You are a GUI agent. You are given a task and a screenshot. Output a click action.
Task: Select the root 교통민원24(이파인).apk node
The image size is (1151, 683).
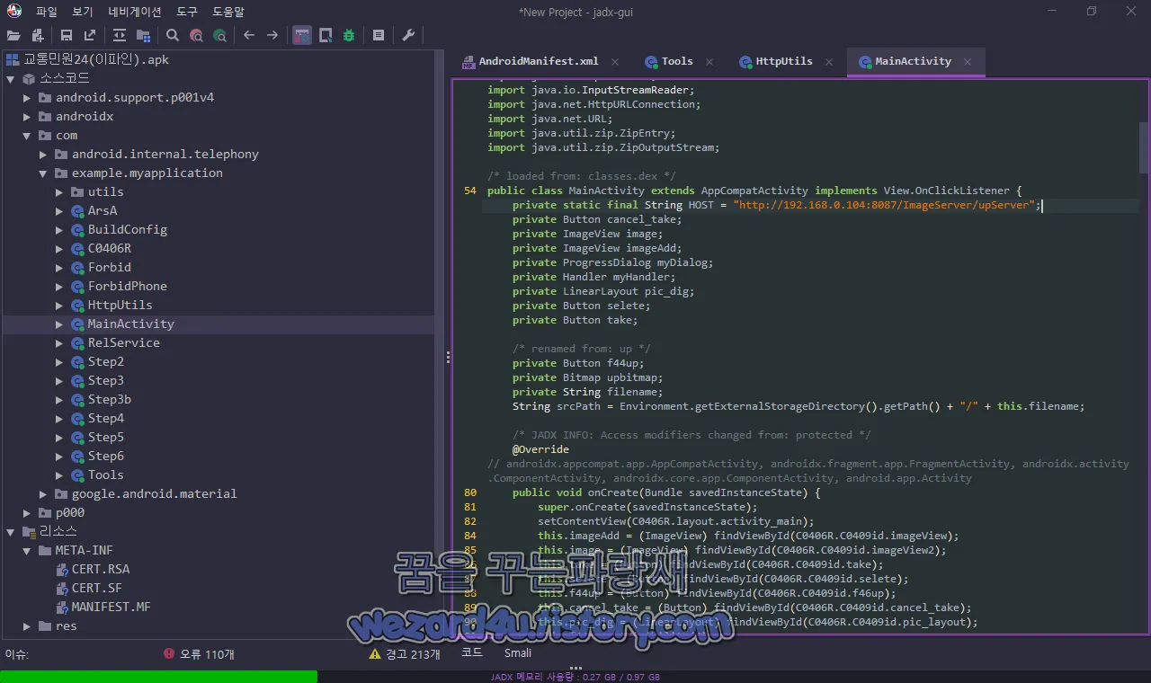[95, 59]
